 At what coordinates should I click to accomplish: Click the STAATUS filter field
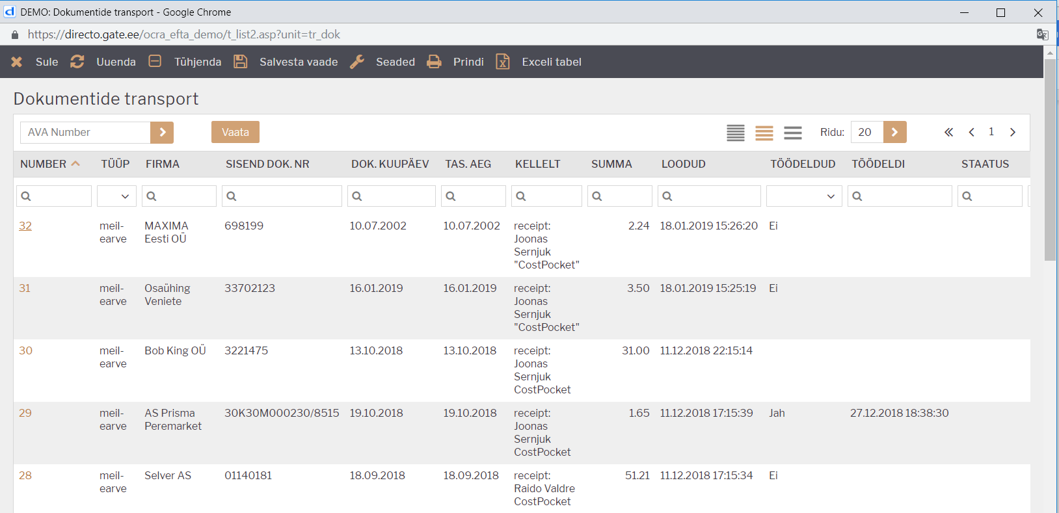coord(990,196)
